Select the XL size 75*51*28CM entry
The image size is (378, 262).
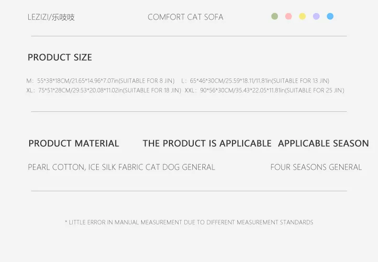coord(104,90)
